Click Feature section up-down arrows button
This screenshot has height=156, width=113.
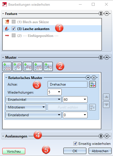[101, 13]
